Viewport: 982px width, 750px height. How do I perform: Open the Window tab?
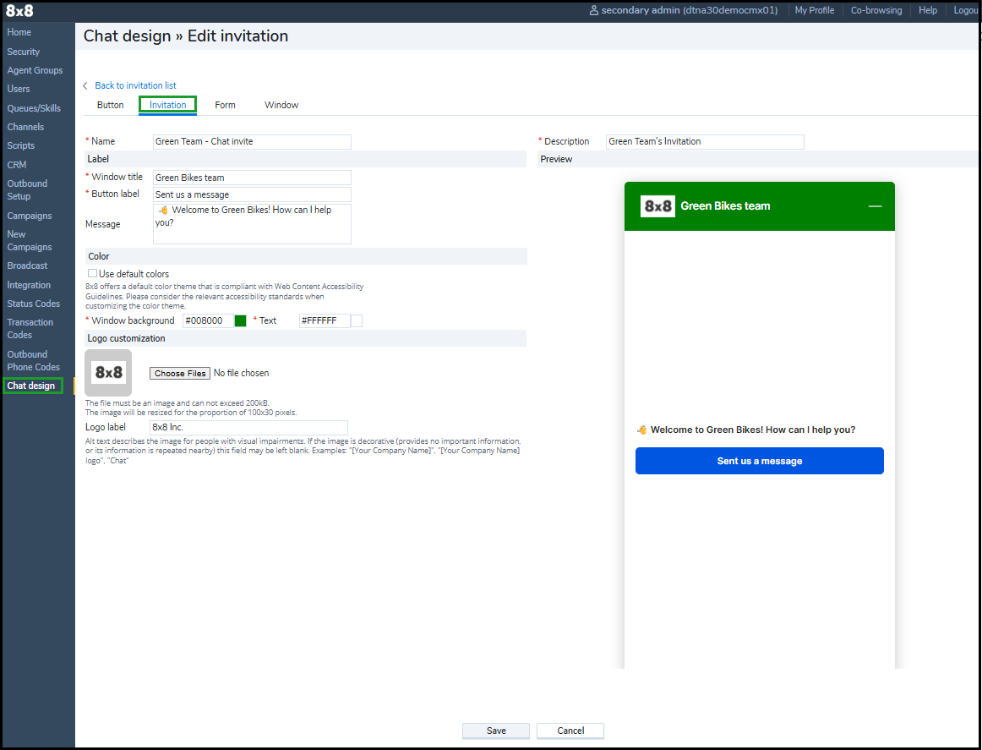click(x=281, y=105)
